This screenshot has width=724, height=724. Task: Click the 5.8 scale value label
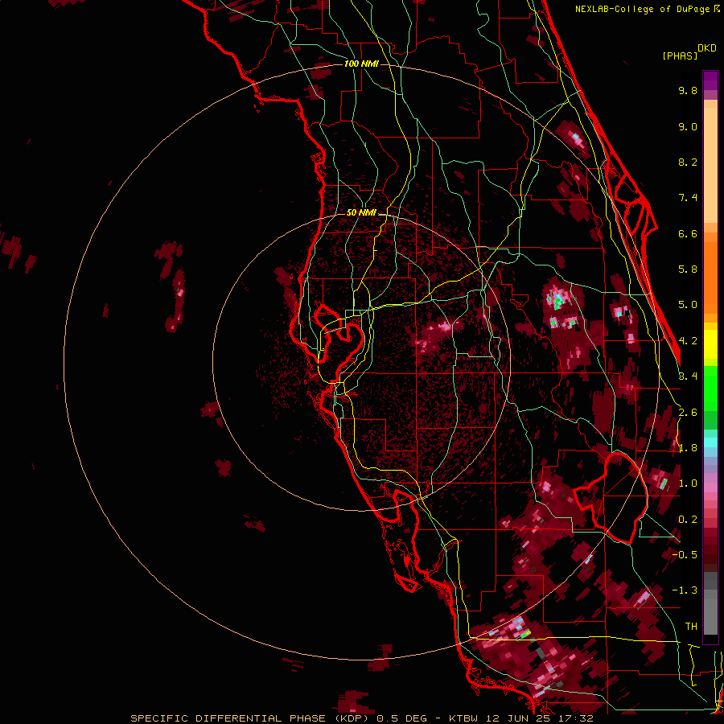coord(688,269)
